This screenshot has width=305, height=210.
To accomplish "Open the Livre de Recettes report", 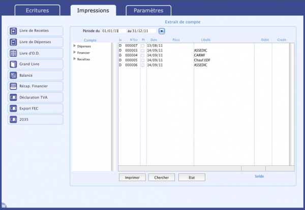I will [36, 31].
